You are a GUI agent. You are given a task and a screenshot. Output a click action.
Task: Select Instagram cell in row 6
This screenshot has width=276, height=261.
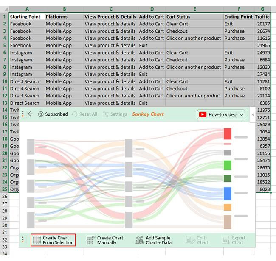(x=27, y=53)
